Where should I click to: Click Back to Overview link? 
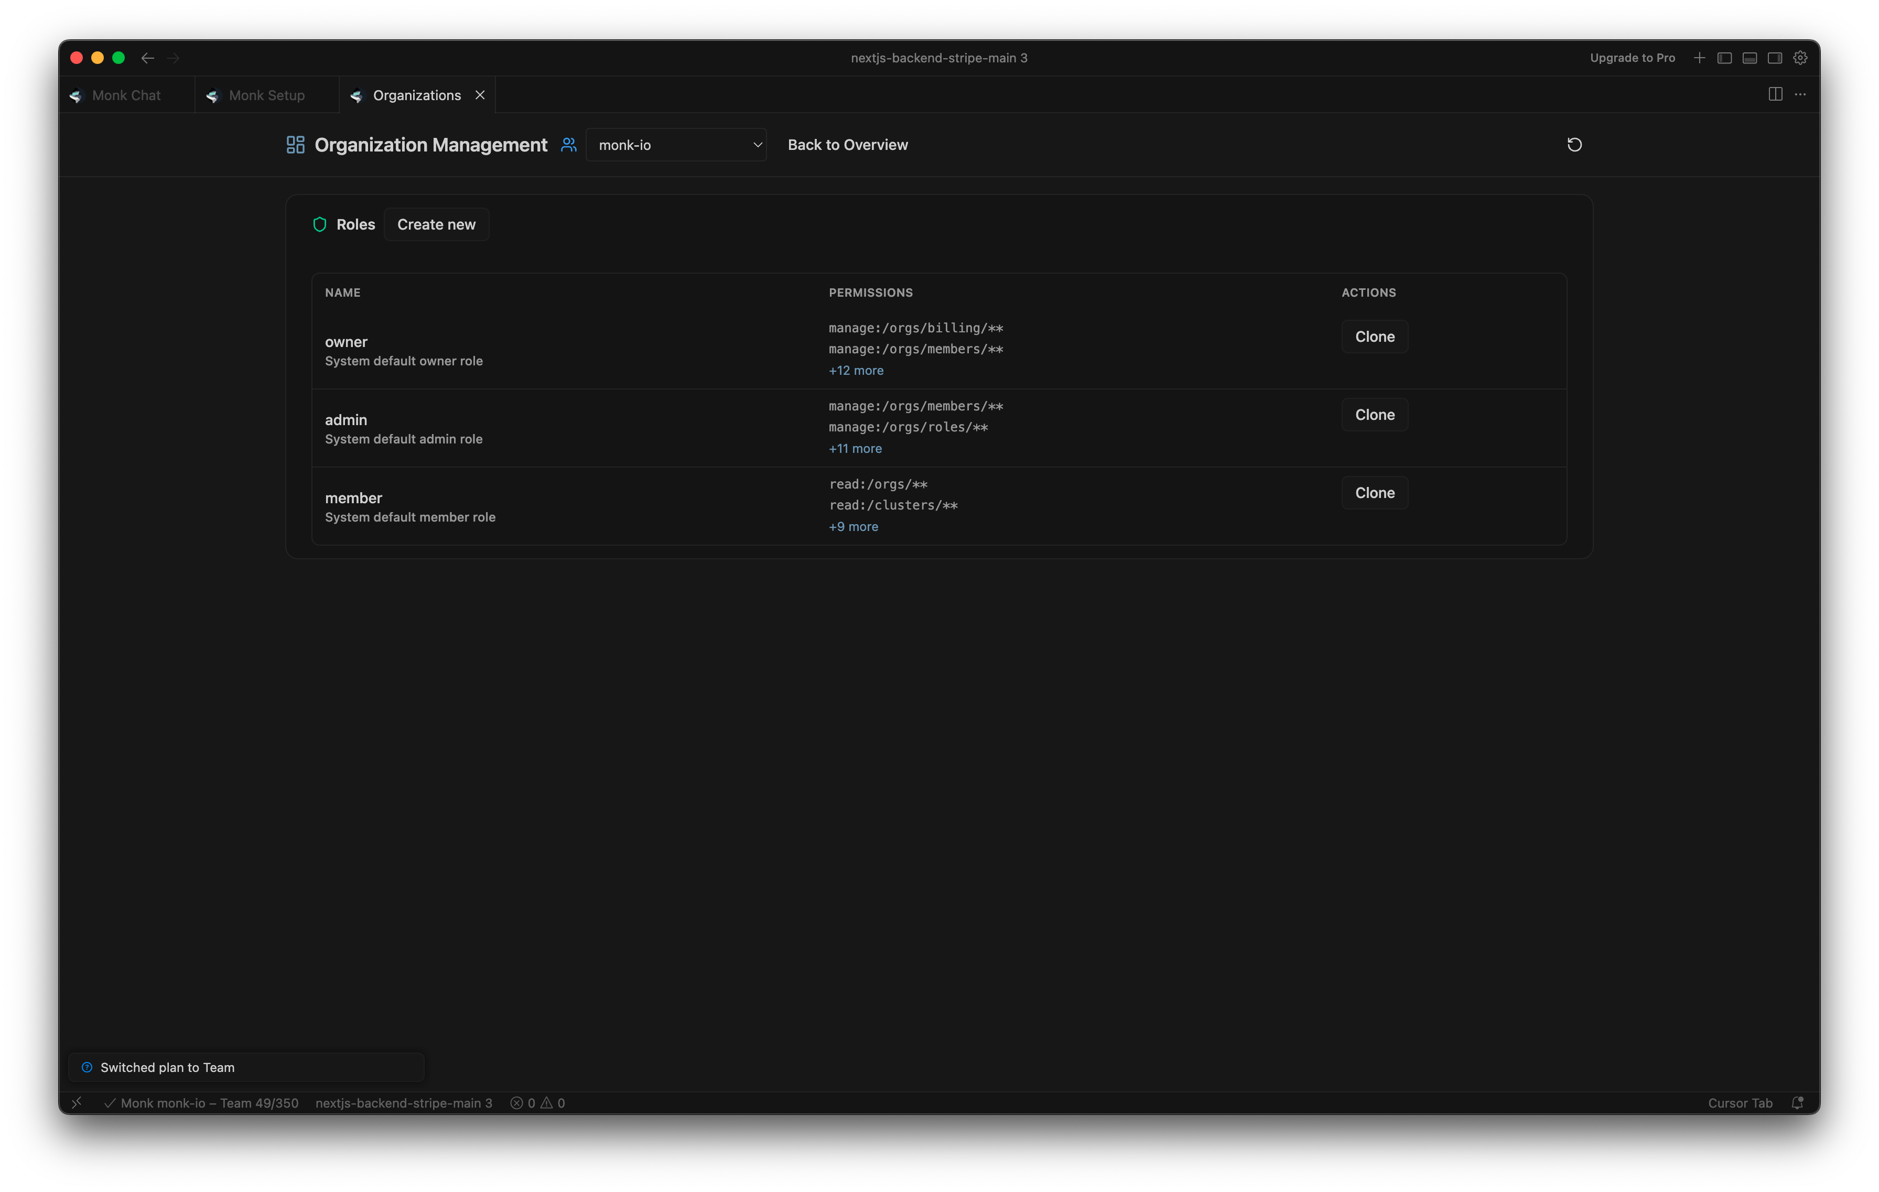847,145
